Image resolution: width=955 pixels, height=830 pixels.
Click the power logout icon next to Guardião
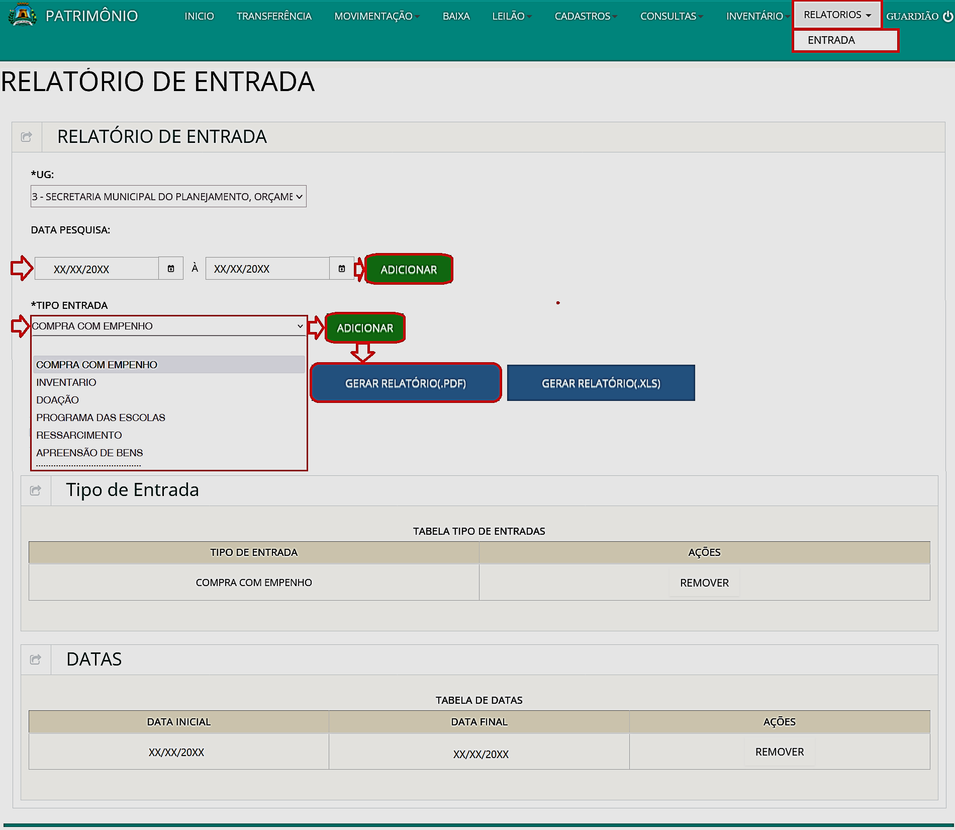point(947,16)
